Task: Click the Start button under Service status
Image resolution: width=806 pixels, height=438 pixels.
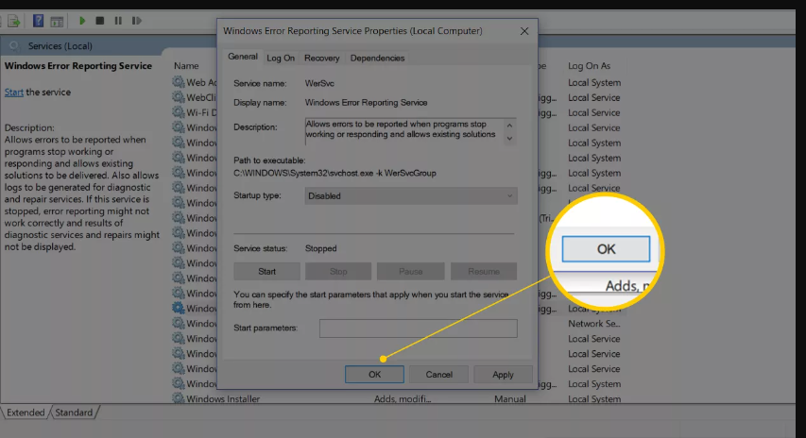Action: click(266, 271)
